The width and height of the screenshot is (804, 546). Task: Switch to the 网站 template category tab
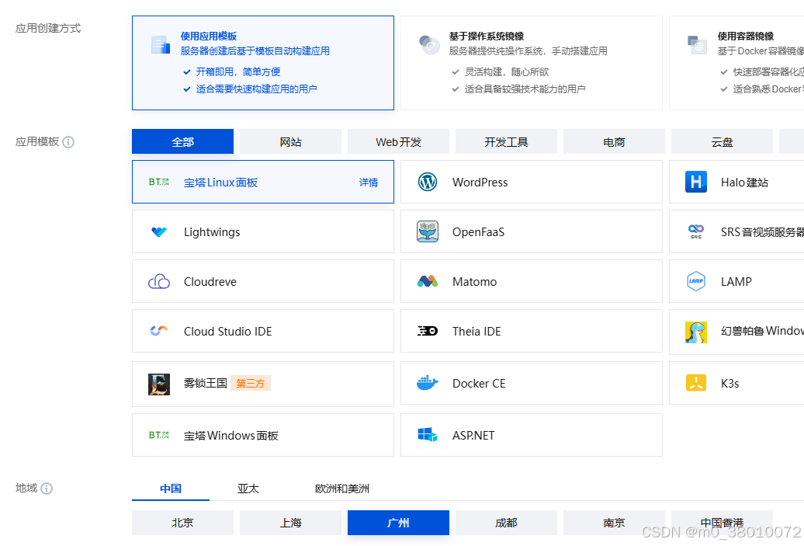pos(290,141)
